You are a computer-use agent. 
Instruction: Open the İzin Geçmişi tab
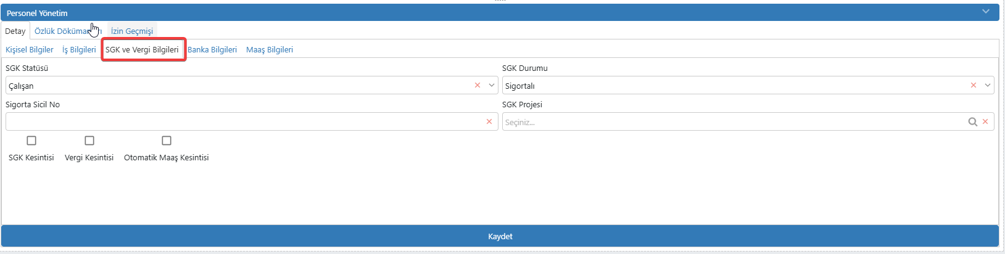coord(132,31)
